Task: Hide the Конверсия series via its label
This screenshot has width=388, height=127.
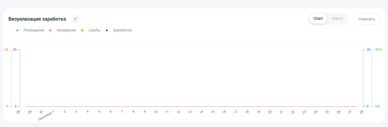Action: click(x=66, y=30)
